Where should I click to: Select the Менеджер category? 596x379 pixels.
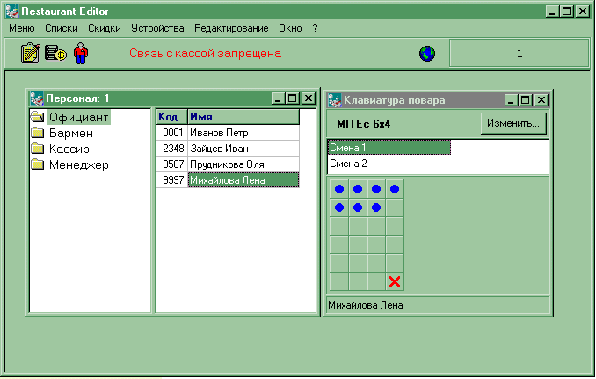click(79, 165)
